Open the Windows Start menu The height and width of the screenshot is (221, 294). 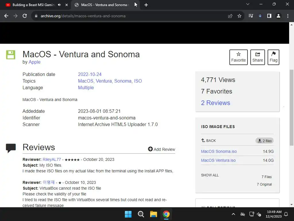coord(128,214)
